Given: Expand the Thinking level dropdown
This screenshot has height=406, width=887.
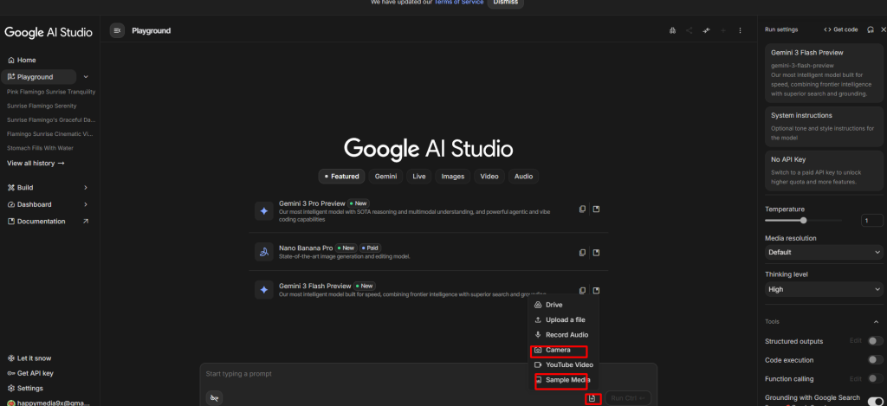Looking at the screenshot, I should pos(824,289).
